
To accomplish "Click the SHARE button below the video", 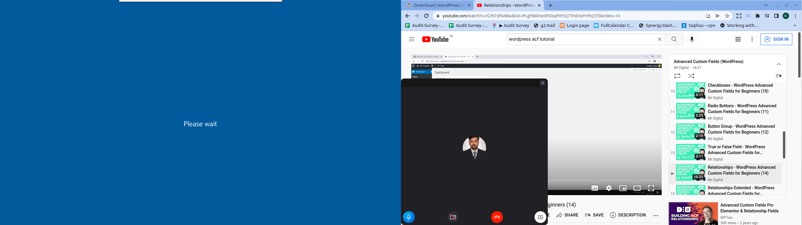I will (567, 215).
